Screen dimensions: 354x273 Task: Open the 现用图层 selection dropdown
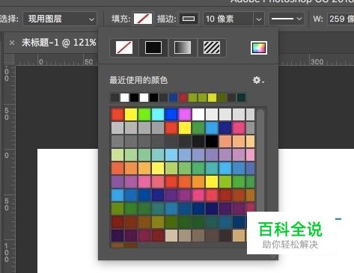pyautogui.click(x=60, y=19)
